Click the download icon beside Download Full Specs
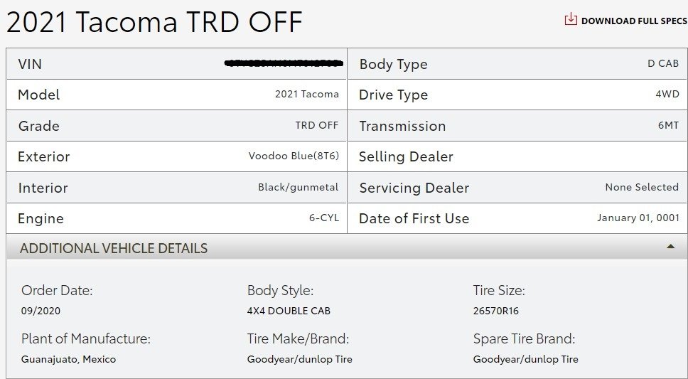The width and height of the screenshot is (688, 379). coord(571,19)
